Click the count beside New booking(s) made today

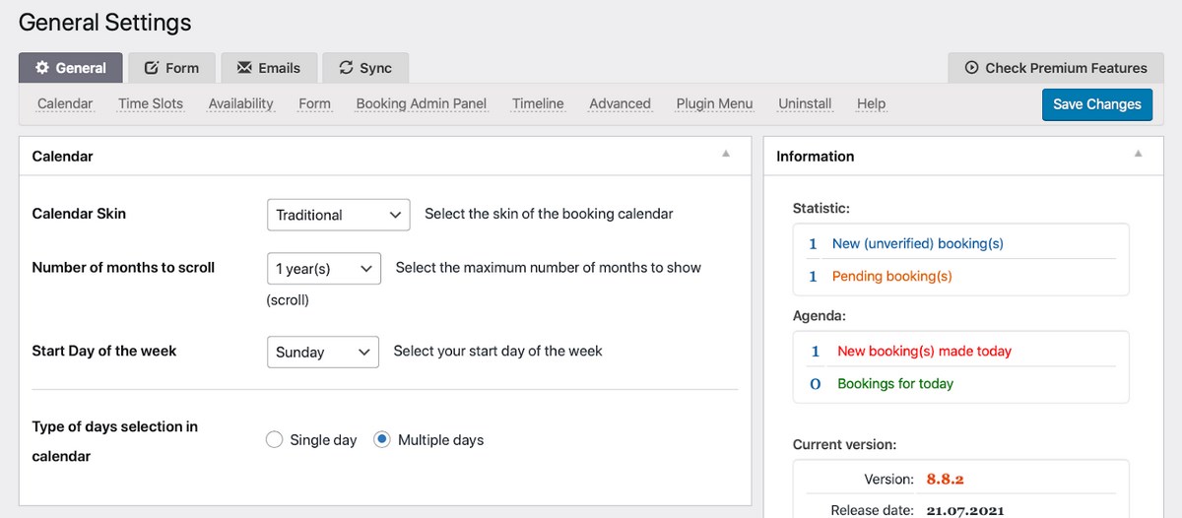pos(816,351)
